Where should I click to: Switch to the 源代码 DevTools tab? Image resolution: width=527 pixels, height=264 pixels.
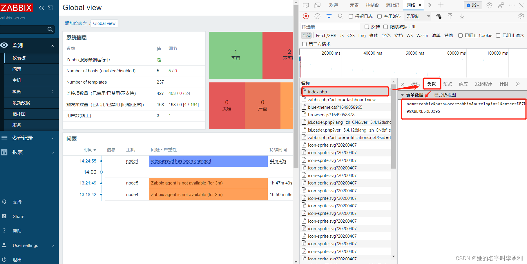(x=392, y=5)
